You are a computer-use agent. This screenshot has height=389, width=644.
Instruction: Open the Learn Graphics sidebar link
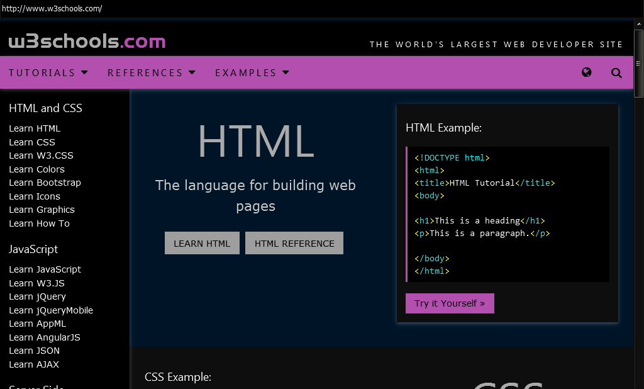pos(42,210)
